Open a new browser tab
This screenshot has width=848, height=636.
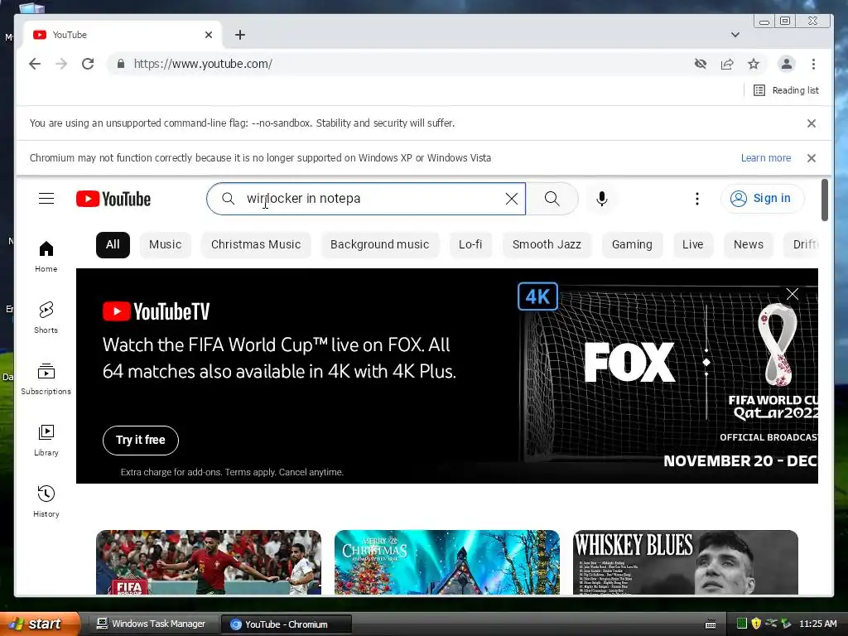click(x=240, y=35)
